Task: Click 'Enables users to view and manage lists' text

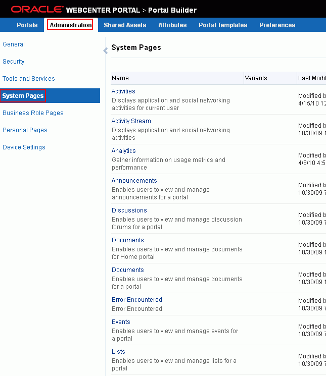Action: (x=174, y=364)
